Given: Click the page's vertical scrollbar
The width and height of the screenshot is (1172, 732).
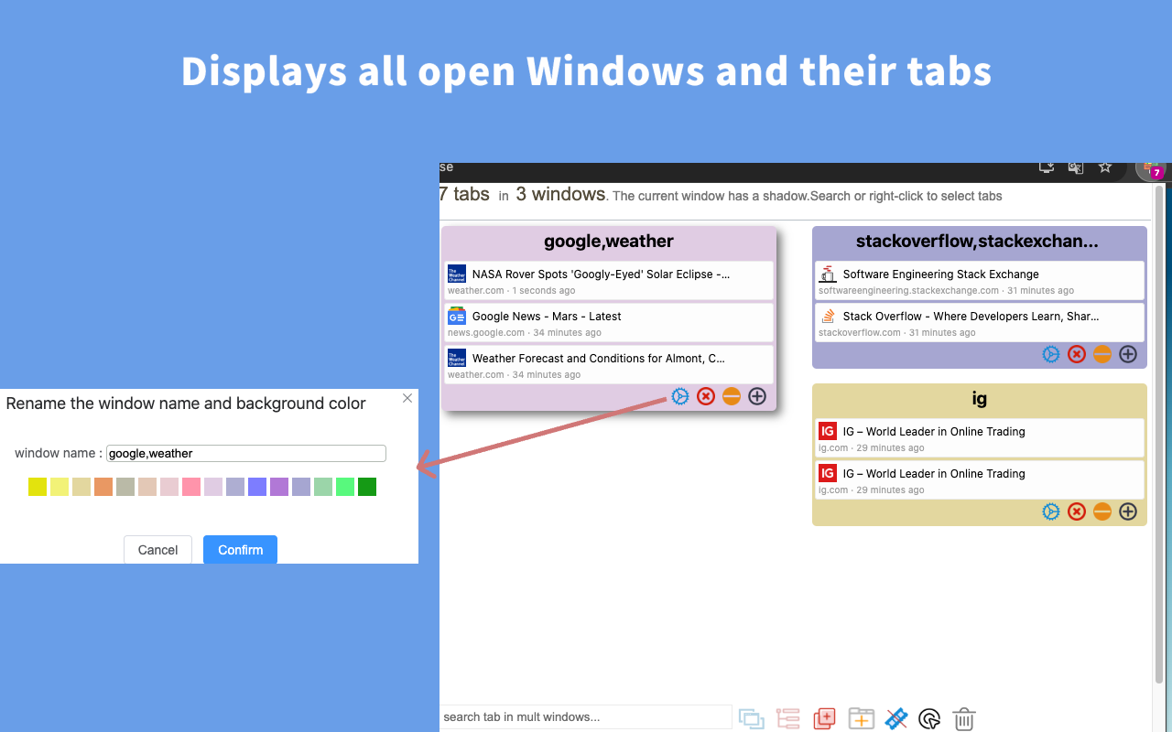Looking at the screenshot, I should (1159, 435).
